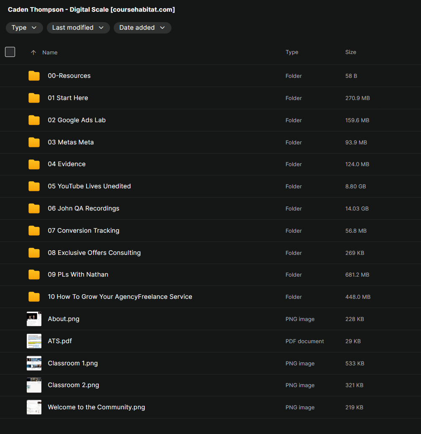This screenshot has height=434, width=421.
Task: Open the About.png thumbnail
Action: point(34,319)
